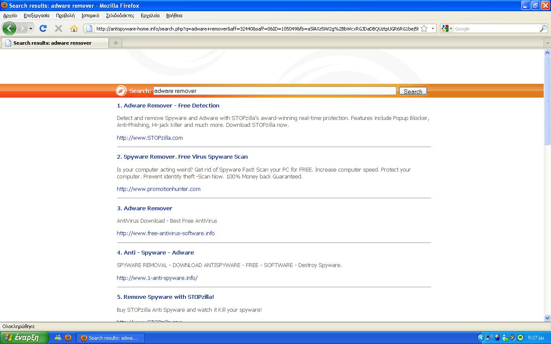551x344 pixels.
Task: Open the έναρξη Start button
Action: click(24, 338)
